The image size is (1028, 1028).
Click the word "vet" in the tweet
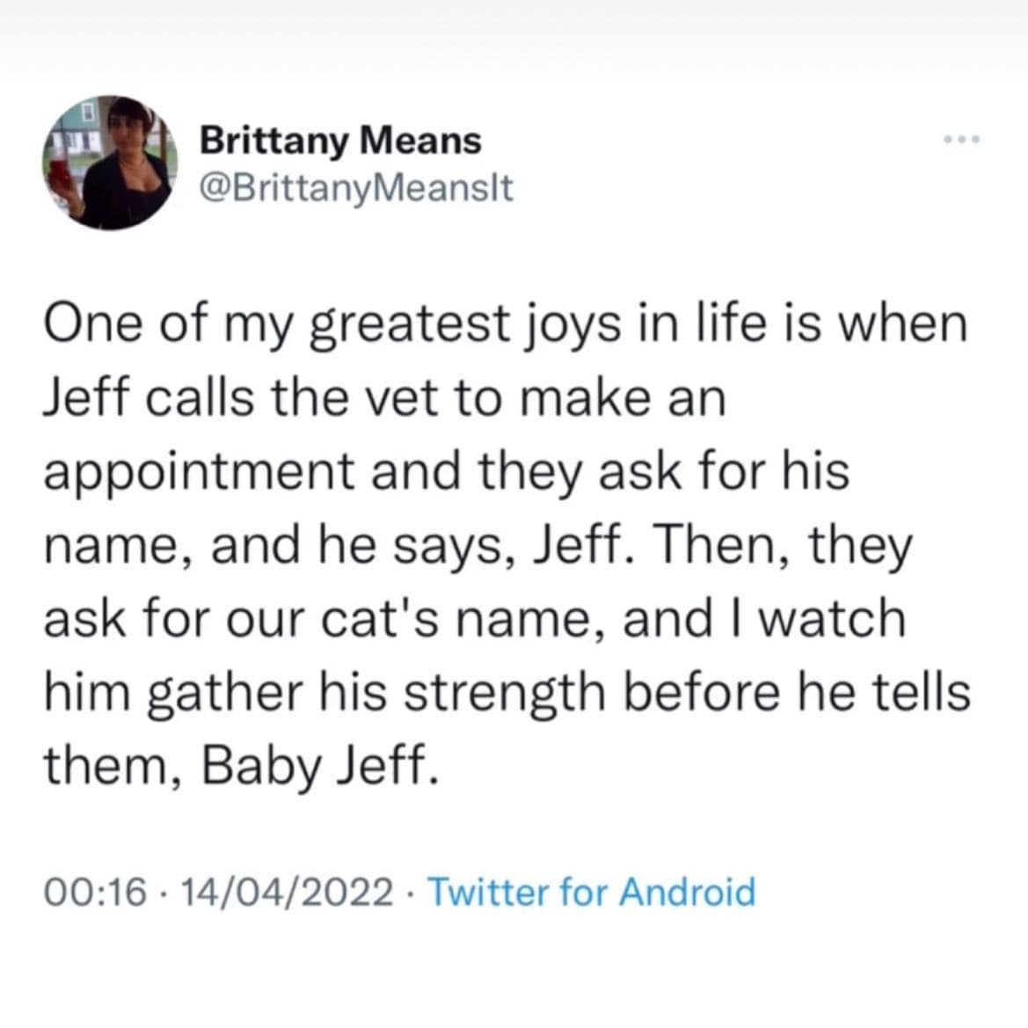412,399
